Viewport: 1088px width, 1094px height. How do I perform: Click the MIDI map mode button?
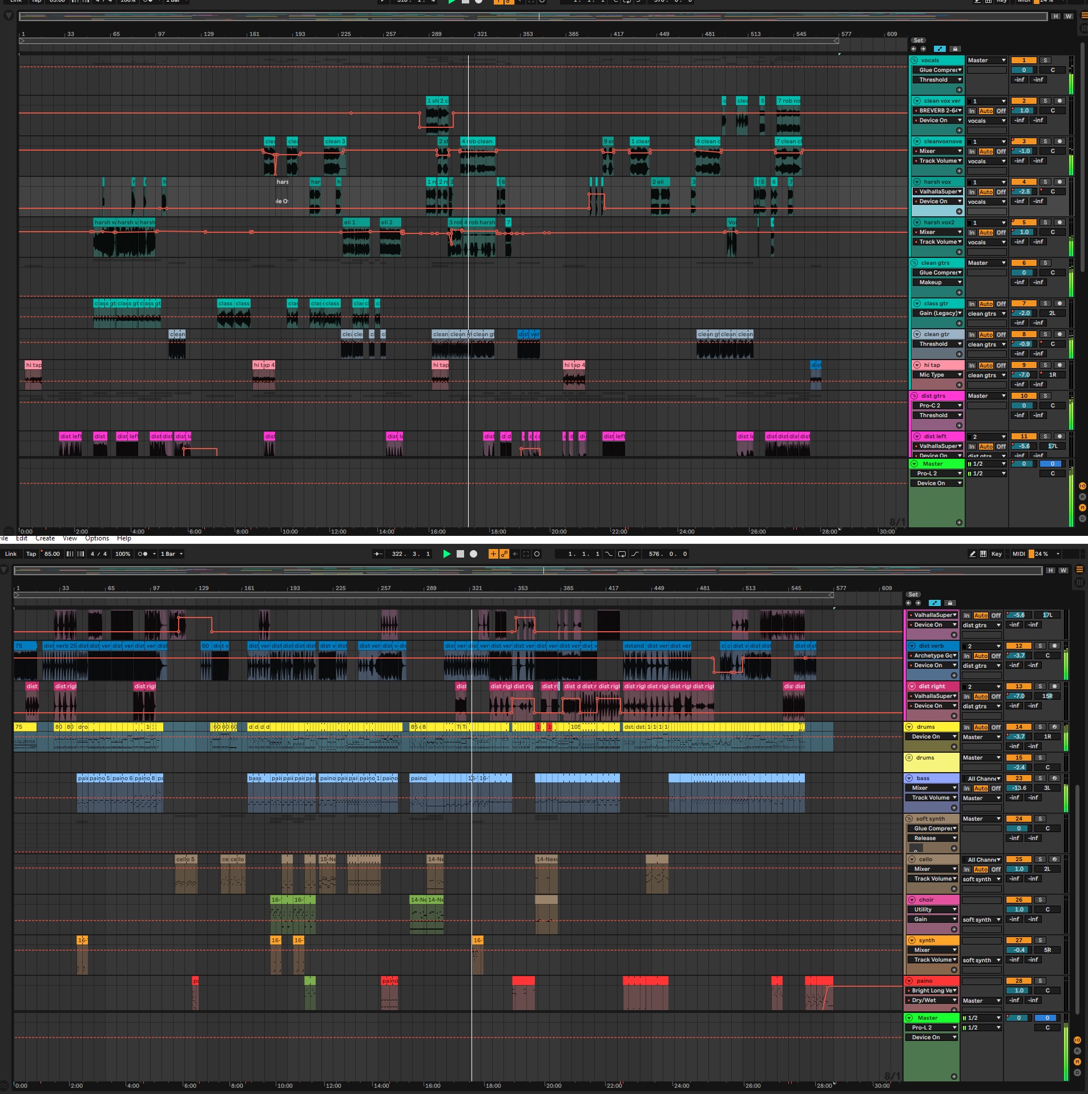coord(1018,554)
